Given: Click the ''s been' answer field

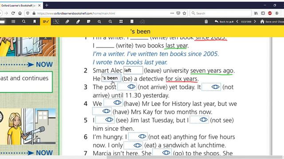Looking at the screenshot, I should 111,78.
